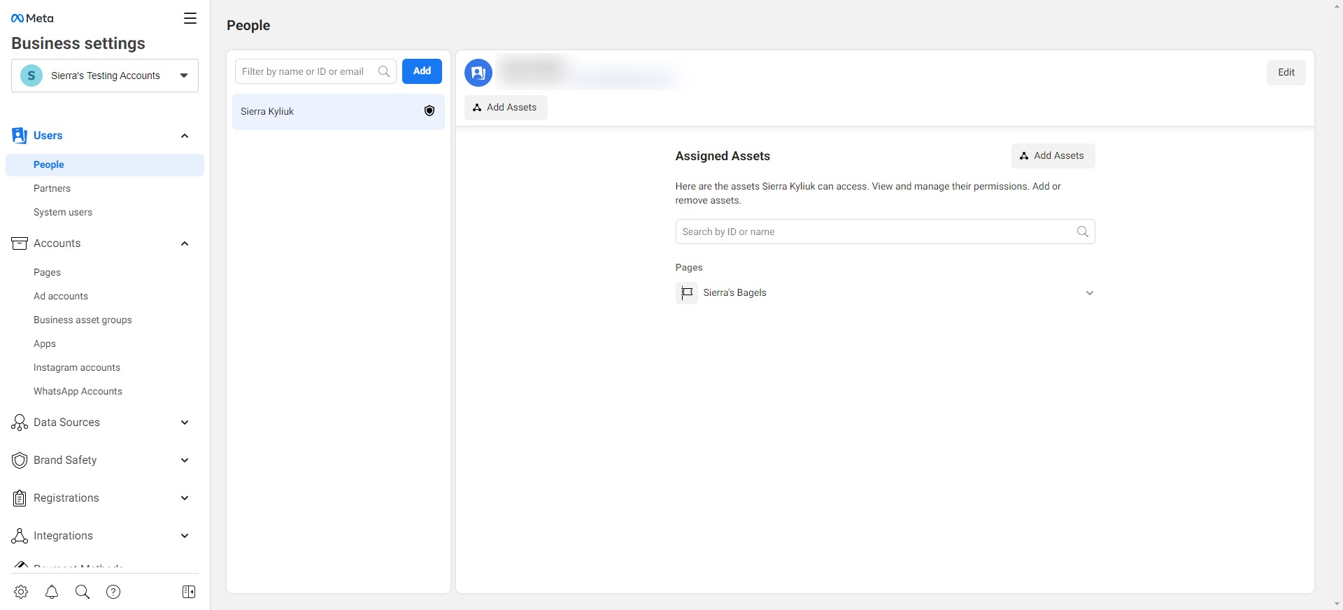This screenshot has height=610, width=1343.
Task: Open settings gear icon in bottom bar
Action: pyautogui.click(x=21, y=592)
